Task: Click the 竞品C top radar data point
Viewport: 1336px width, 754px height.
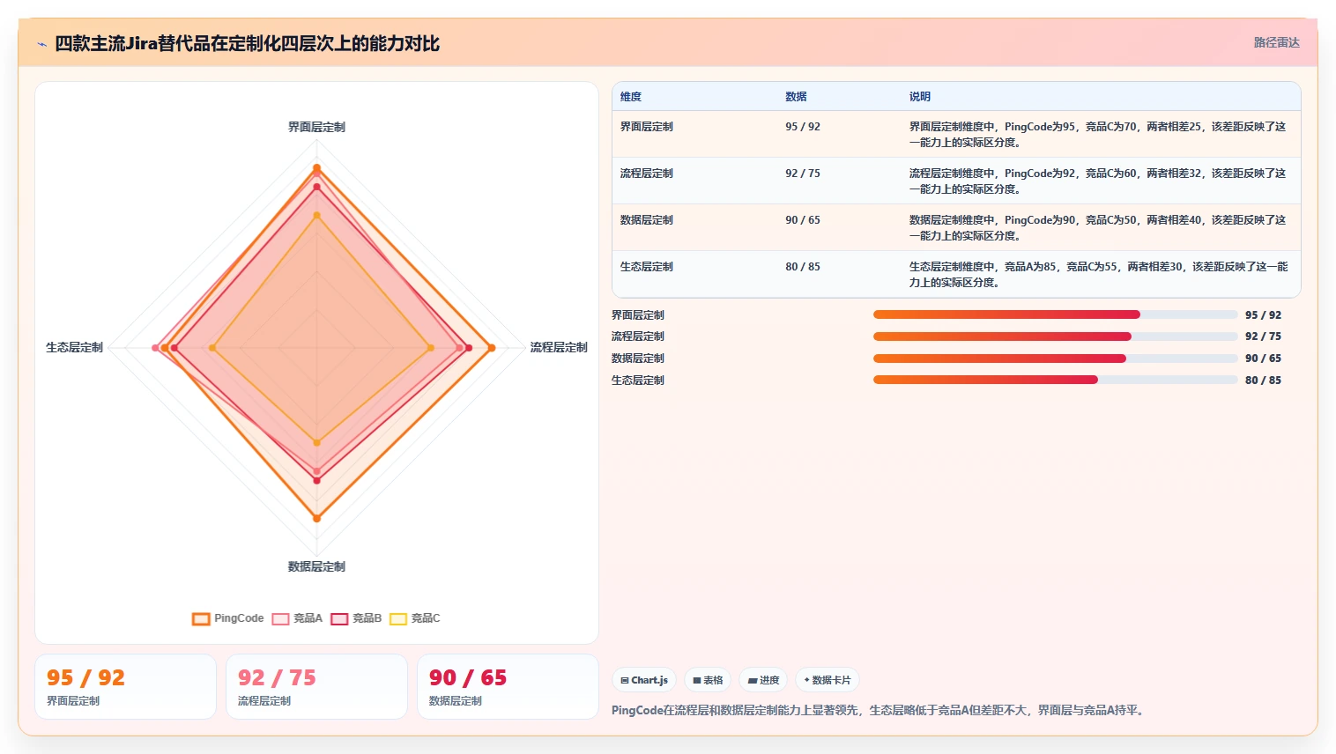Action: coord(316,215)
